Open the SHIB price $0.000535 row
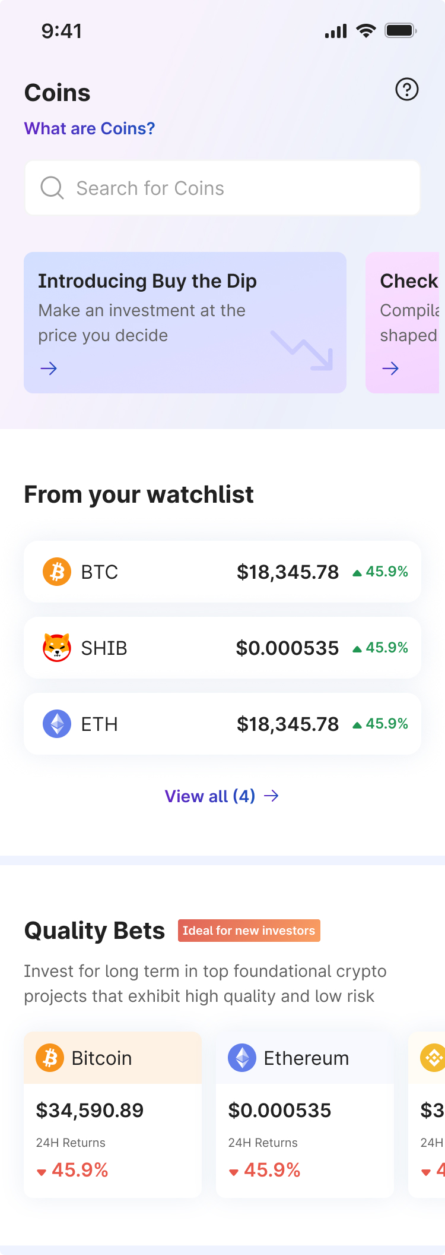This screenshot has width=445, height=1255. tap(223, 648)
